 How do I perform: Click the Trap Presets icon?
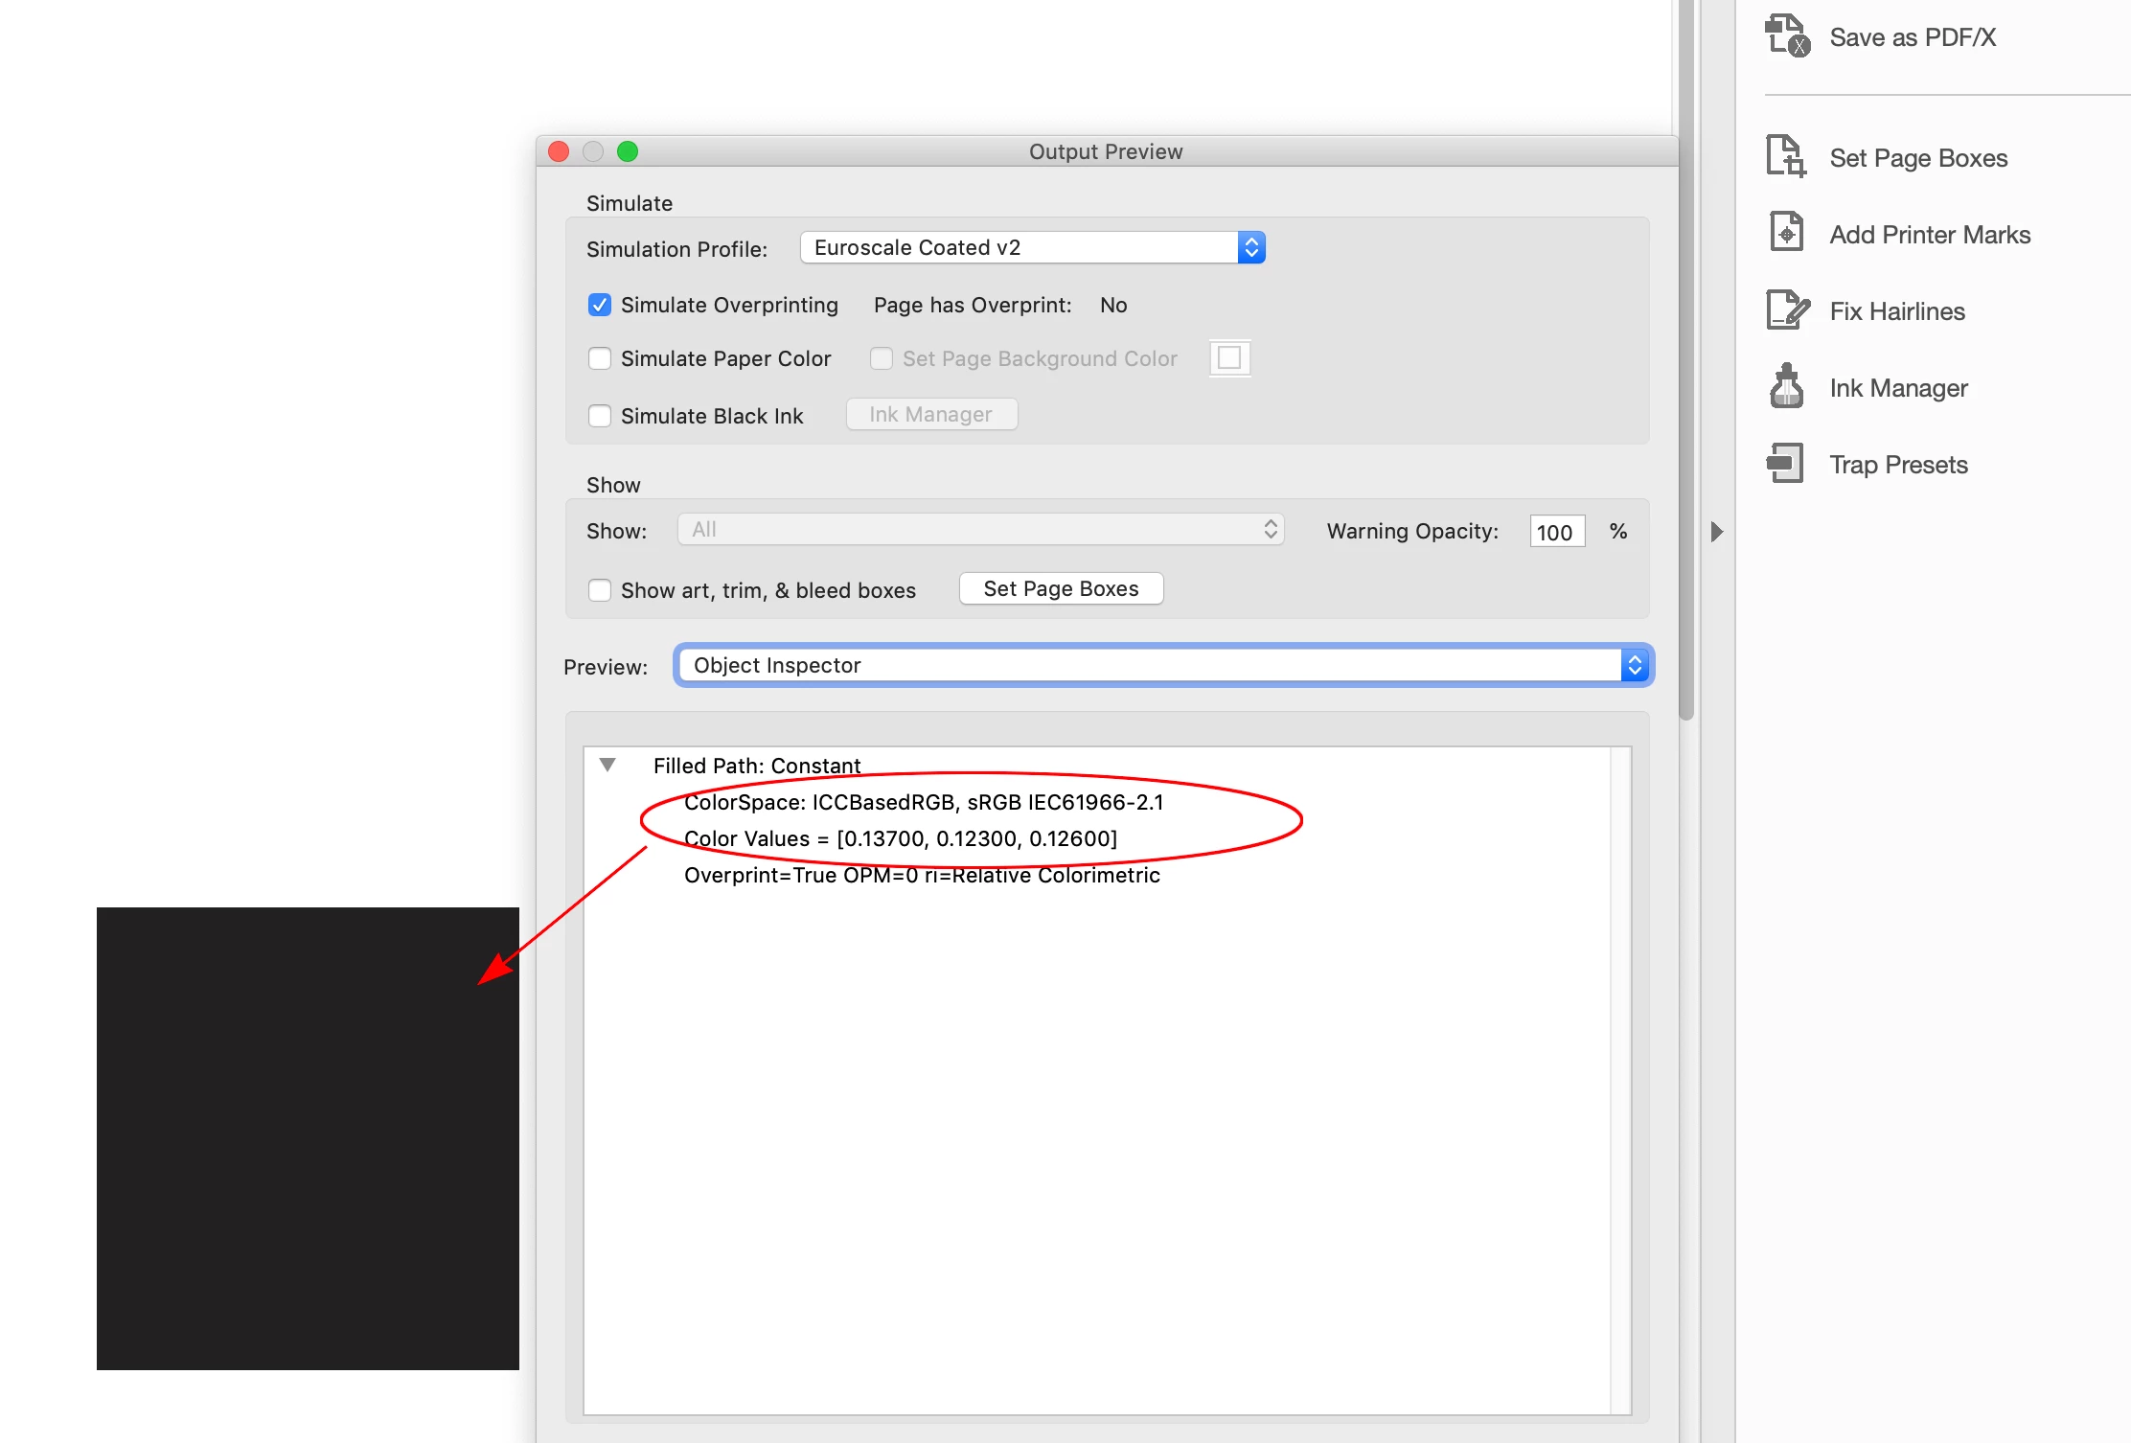[x=1787, y=464]
